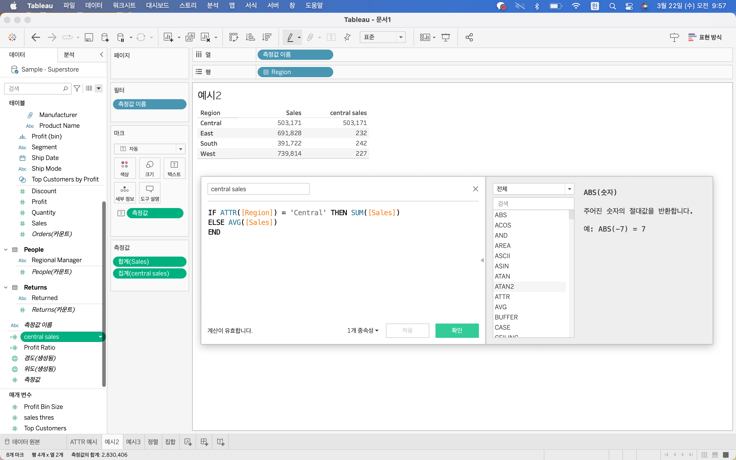
Task: Open the function category dropdown 전체
Action: point(533,189)
